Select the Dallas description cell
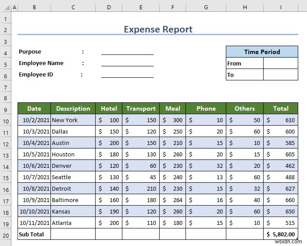The height and width of the screenshot is (246, 307). click(x=73, y=131)
